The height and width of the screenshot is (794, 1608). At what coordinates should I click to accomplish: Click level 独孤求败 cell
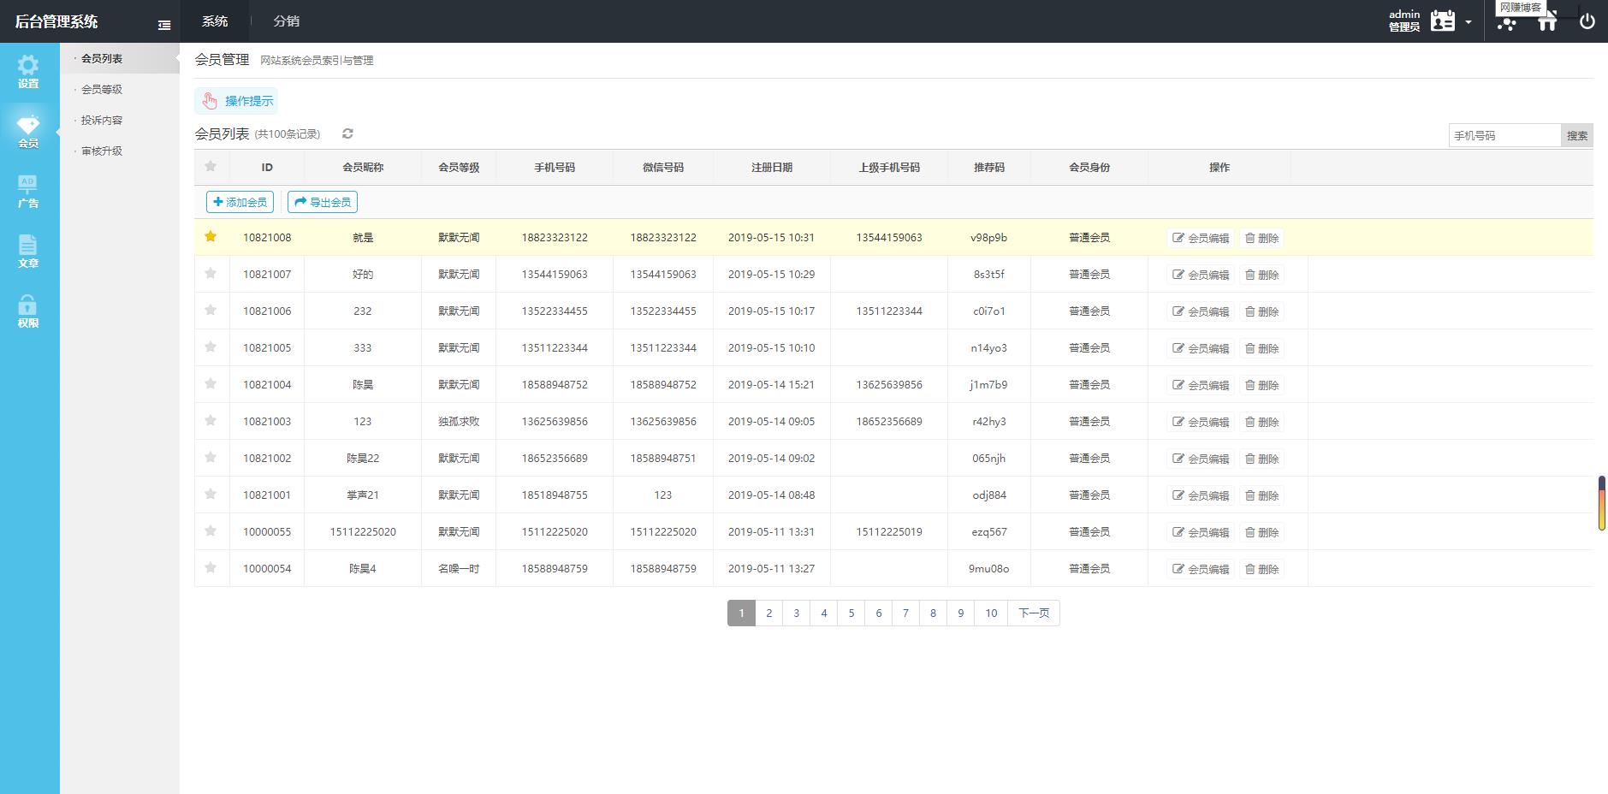tap(459, 421)
